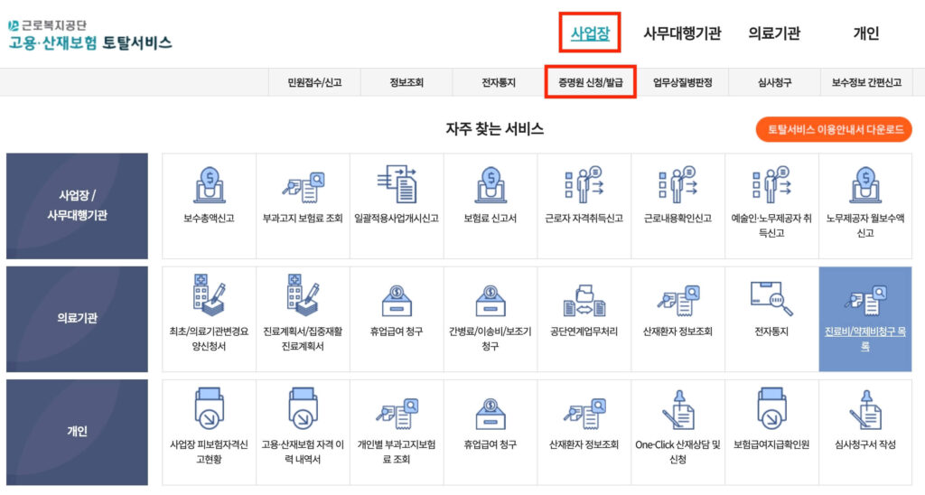
Task: Open the 전자통지 icon in 의료기관 row
Action: coord(771,300)
